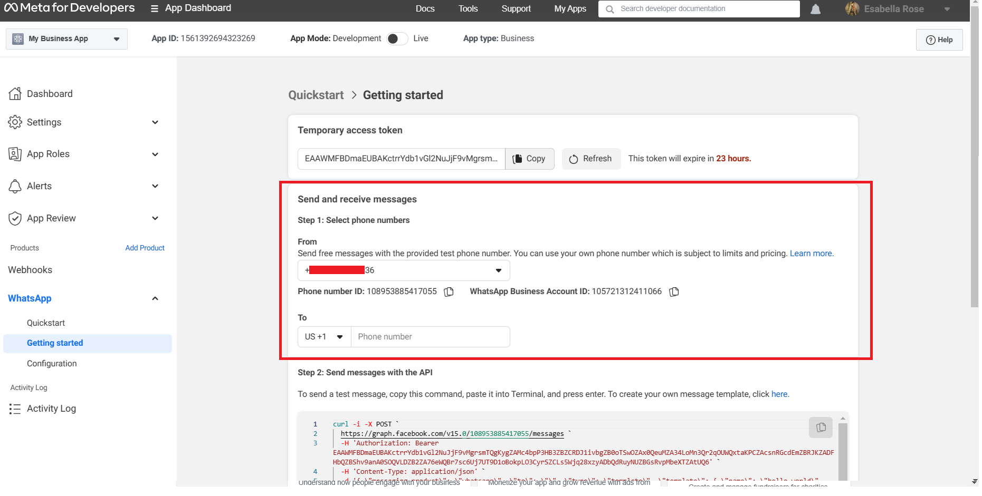The height and width of the screenshot is (496, 982).
Task: Open Webhooks product
Action: tap(30, 270)
